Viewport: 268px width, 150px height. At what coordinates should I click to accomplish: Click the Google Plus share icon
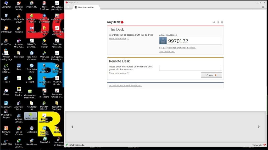click(x=222, y=22)
